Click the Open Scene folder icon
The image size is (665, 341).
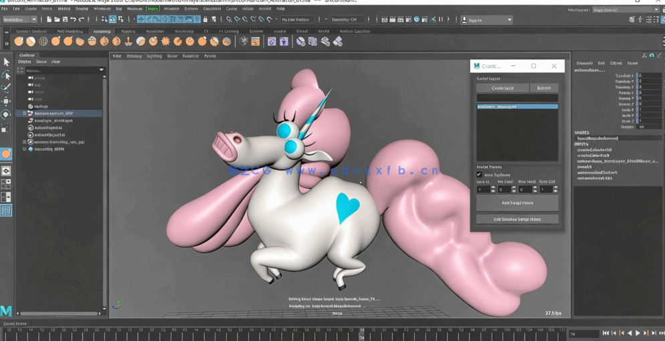pos(58,20)
